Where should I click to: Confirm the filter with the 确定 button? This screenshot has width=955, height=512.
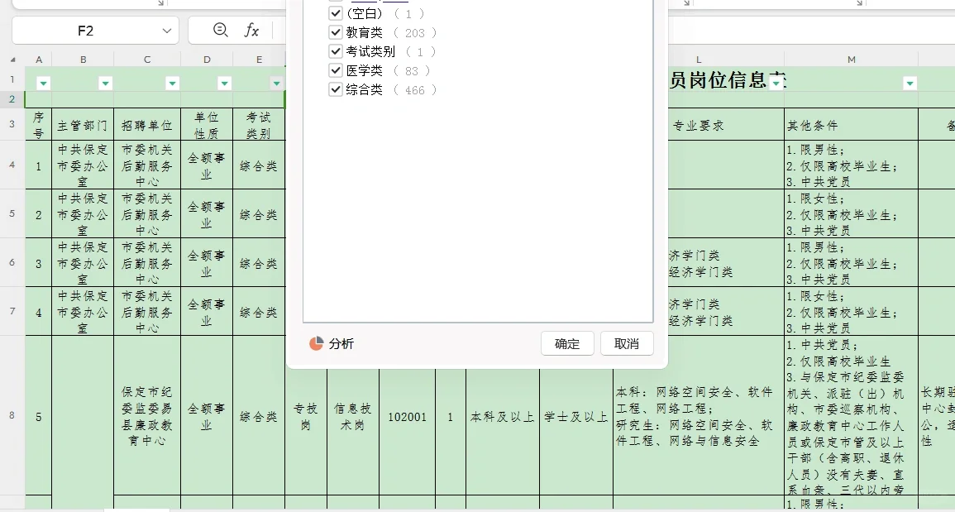tap(567, 343)
